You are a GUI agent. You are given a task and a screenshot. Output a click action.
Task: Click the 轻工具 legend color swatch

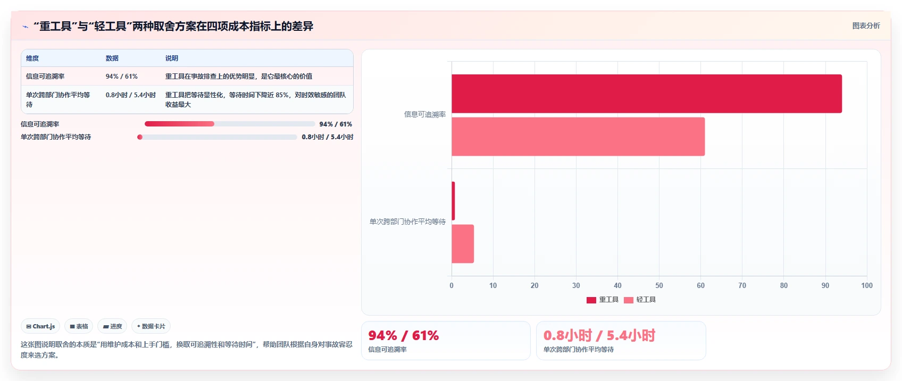pyautogui.click(x=629, y=300)
